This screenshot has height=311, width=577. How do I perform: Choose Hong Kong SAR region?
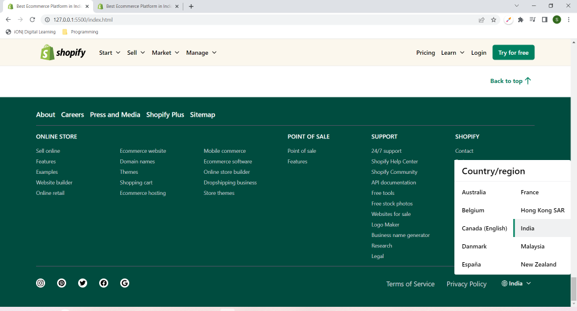(x=542, y=211)
